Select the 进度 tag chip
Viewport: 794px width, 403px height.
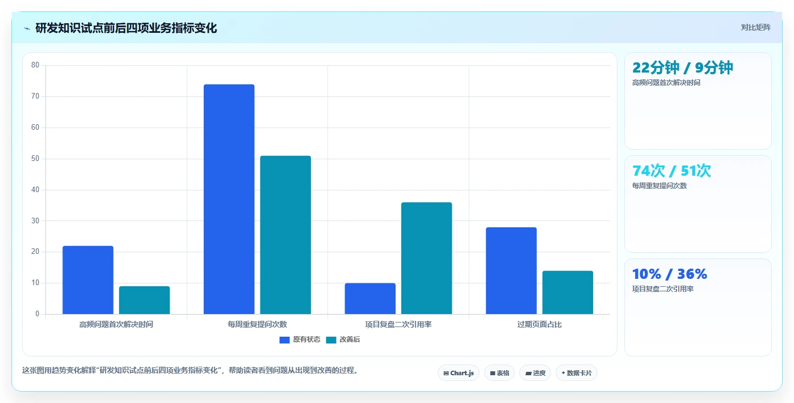[535, 373]
